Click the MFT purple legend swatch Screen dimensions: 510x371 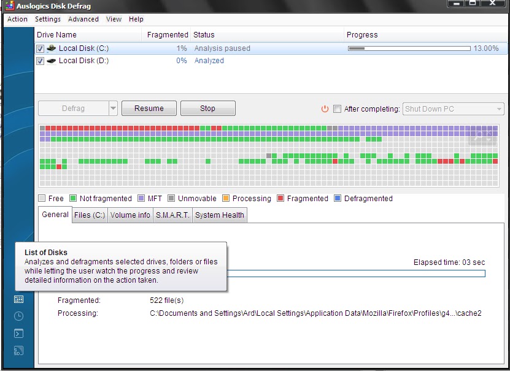141,198
